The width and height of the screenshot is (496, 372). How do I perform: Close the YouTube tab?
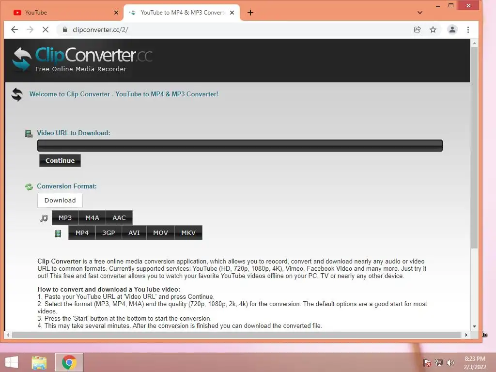coord(116,13)
